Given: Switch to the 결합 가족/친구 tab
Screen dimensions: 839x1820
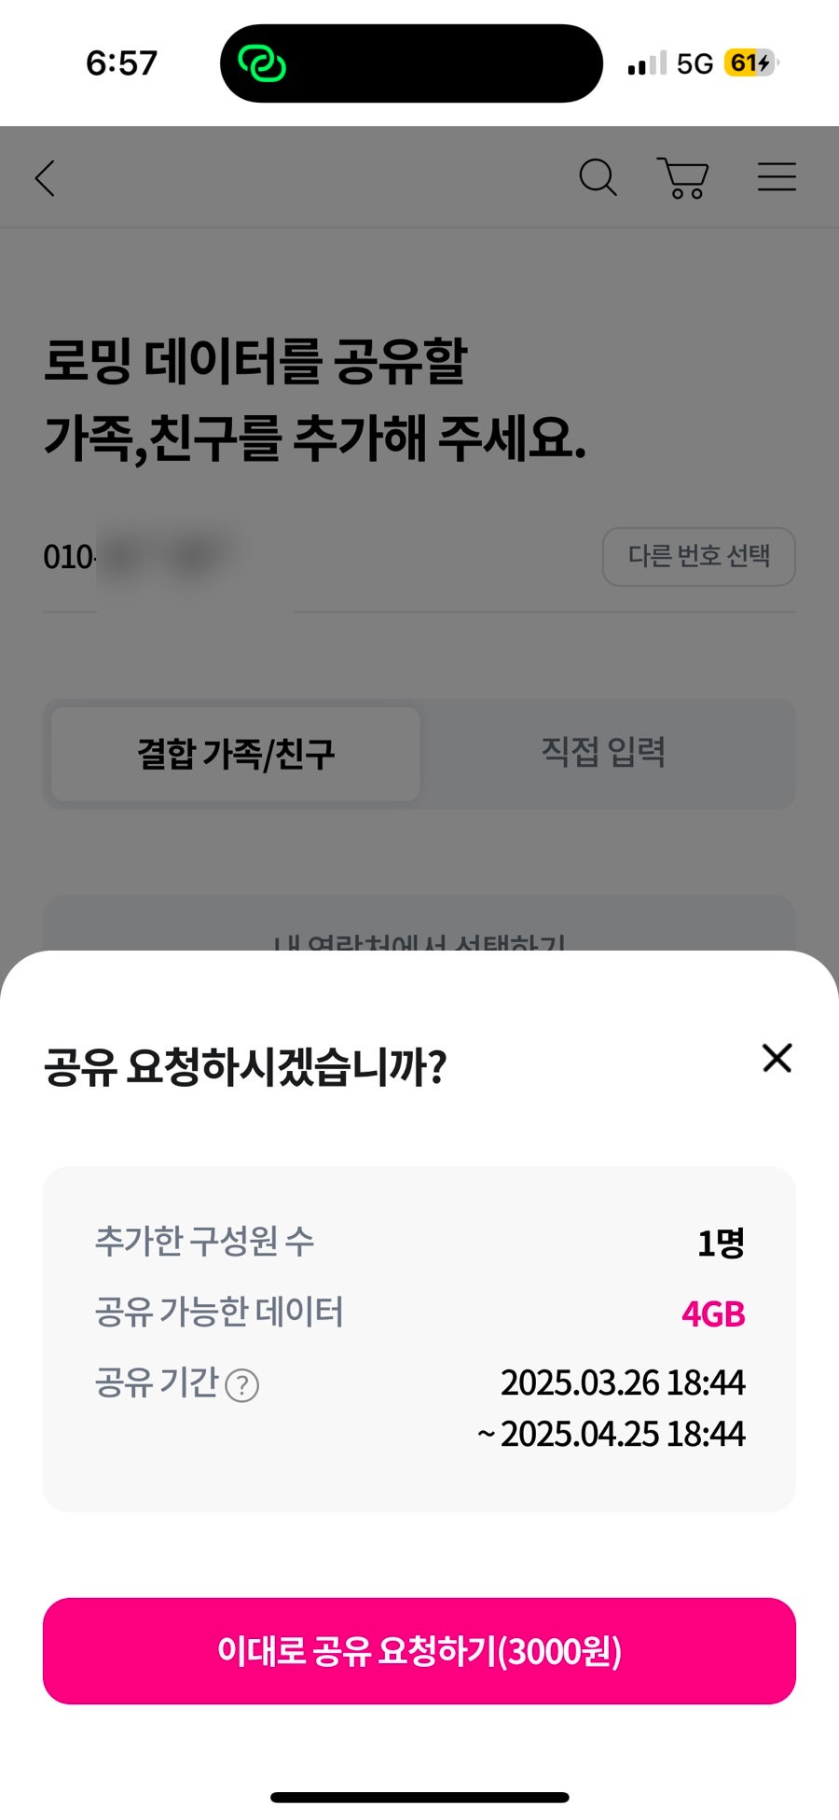Looking at the screenshot, I should 236,754.
